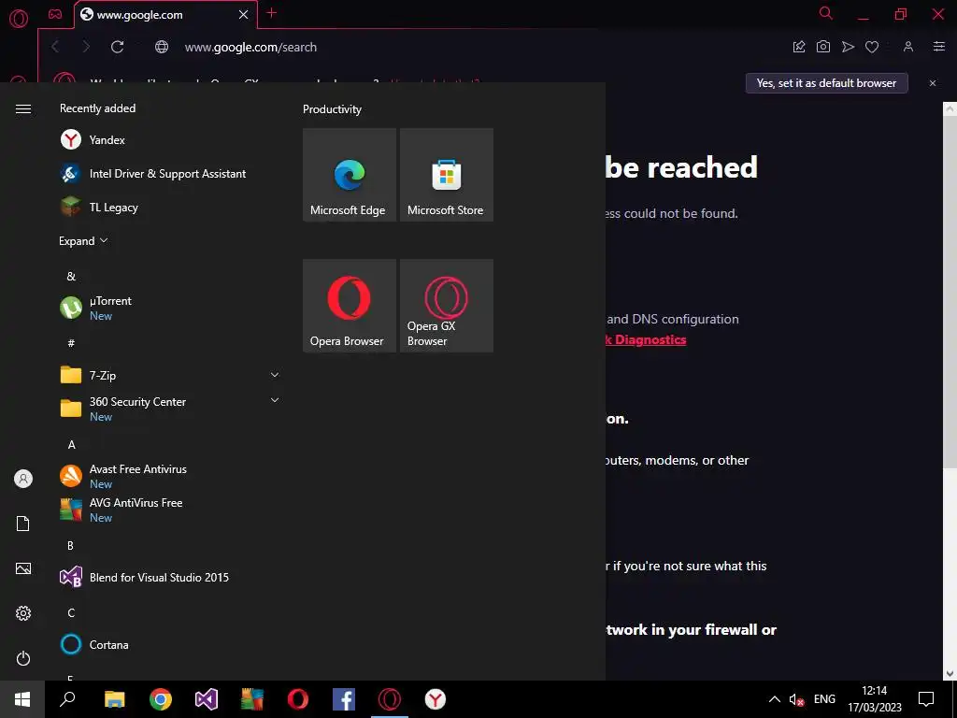
Task: Click the A letter group header
Action: (x=71, y=444)
